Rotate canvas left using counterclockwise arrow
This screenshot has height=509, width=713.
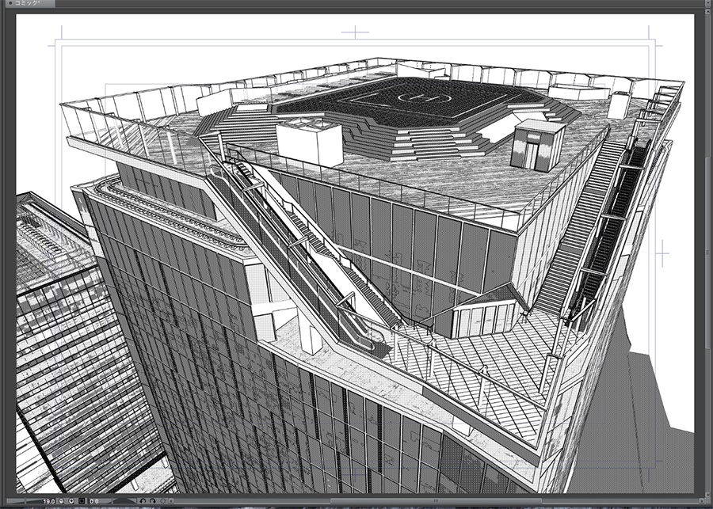pyautogui.click(x=143, y=501)
